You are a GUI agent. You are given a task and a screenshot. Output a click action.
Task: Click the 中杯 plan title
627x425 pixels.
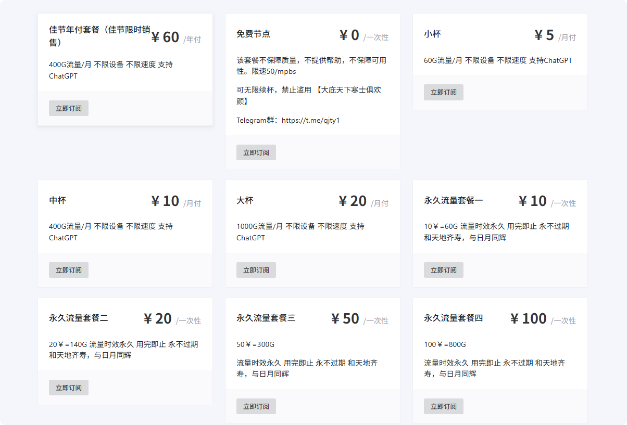click(x=57, y=200)
